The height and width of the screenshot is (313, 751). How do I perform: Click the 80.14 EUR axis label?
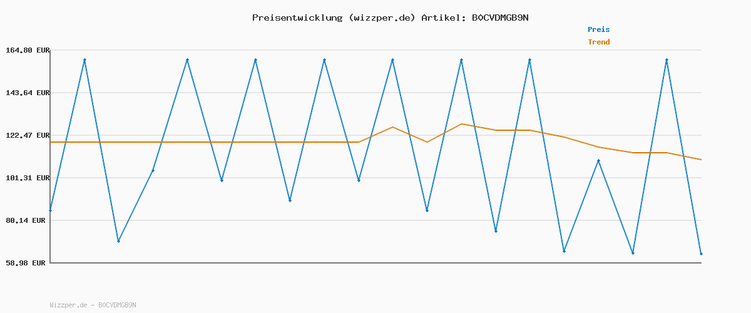pyautogui.click(x=28, y=220)
